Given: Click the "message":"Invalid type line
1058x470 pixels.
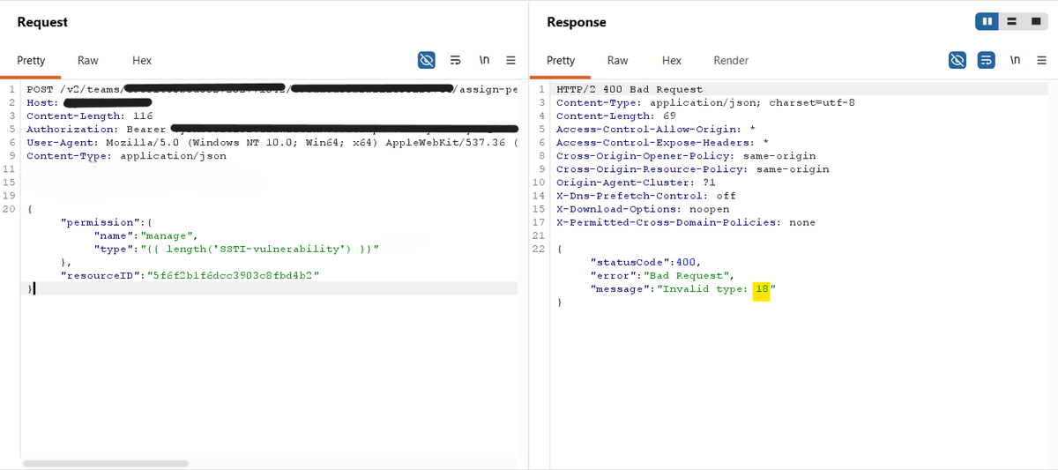Looking at the screenshot, I should [x=683, y=289].
